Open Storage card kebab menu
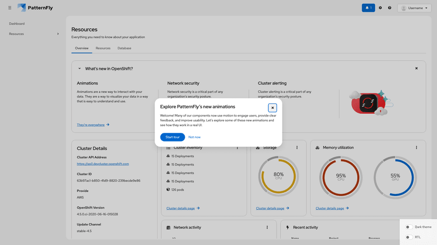 (x=297, y=148)
